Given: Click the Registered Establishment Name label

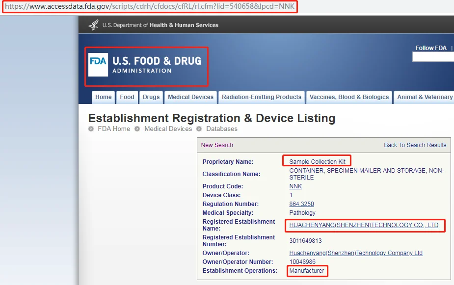Looking at the screenshot, I should pos(239,225).
